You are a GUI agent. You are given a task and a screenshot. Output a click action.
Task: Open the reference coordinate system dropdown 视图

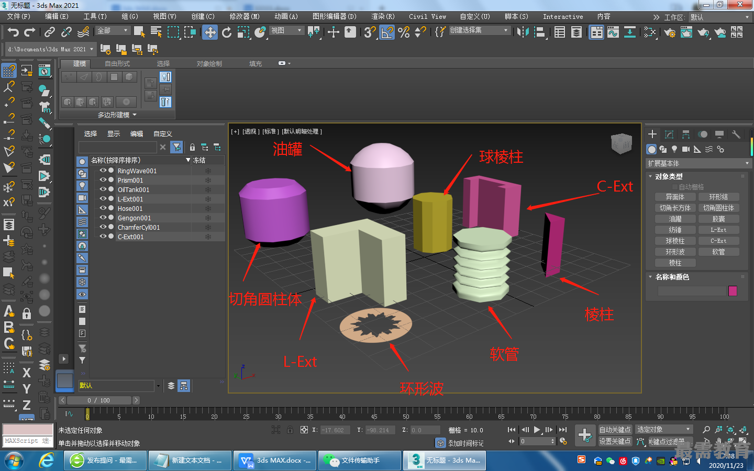tap(286, 30)
